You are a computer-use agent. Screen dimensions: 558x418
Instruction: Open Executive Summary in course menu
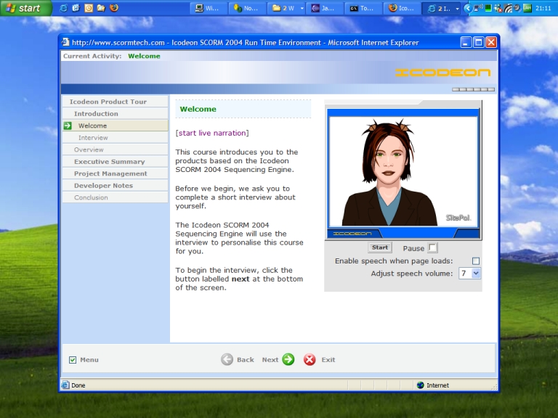[x=115, y=161]
